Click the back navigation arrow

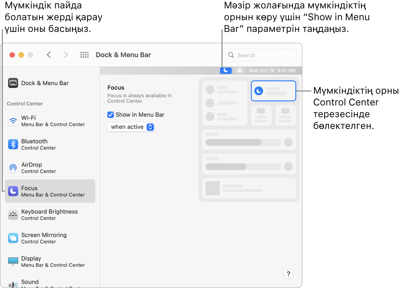coord(49,55)
